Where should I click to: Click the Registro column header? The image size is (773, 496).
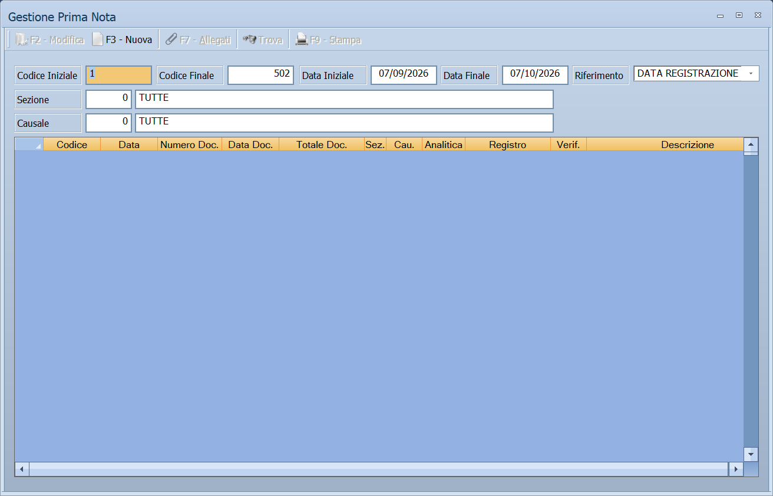(508, 144)
